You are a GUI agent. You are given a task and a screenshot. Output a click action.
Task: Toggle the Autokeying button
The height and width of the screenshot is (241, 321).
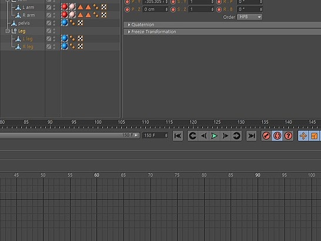[x=277, y=136]
